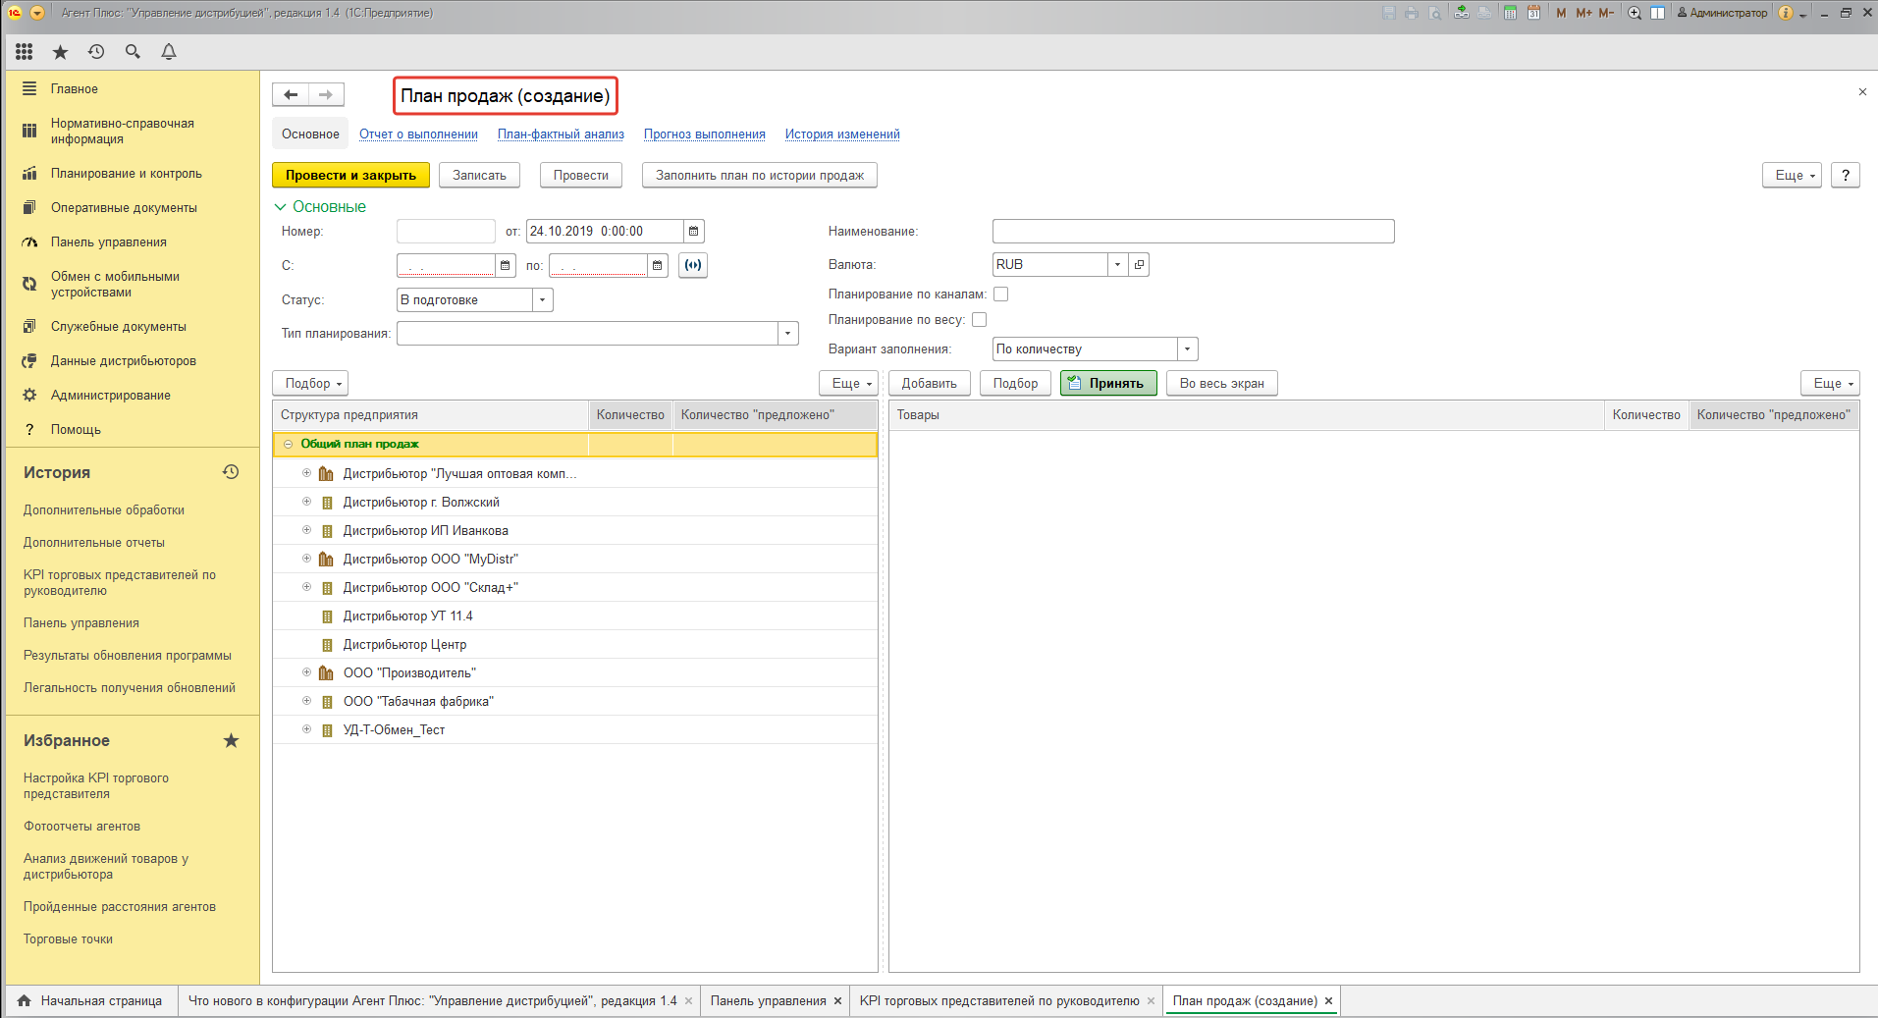Image resolution: width=1878 pixels, height=1018 pixels.
Task: Click the search magnifier icon
Action: pyautogui.click(x=133, y=52)
